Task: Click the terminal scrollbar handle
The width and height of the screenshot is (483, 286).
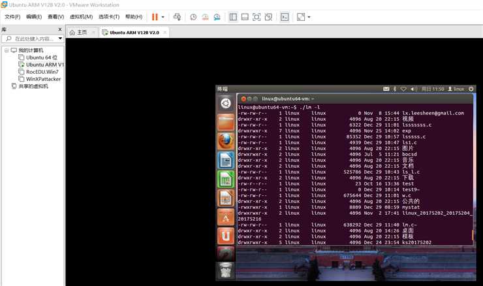Action: pos(473,235)
